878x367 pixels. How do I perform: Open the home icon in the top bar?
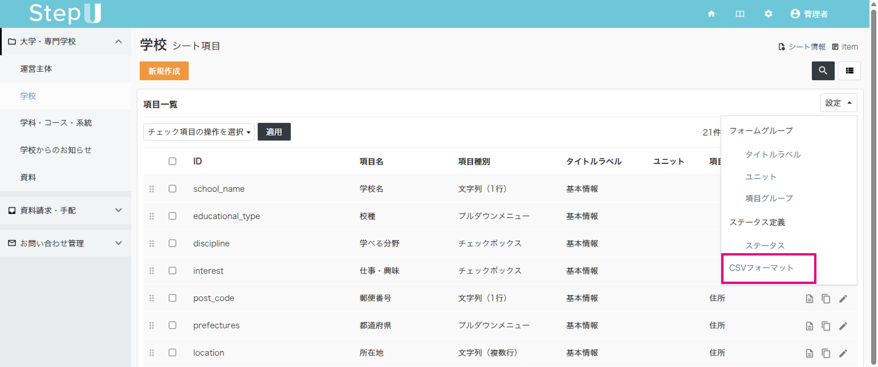pos(711,14)
